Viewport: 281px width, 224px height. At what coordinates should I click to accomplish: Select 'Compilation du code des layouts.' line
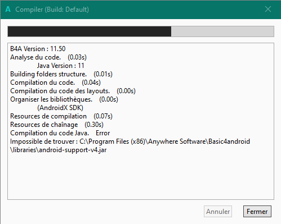(73, 91)
